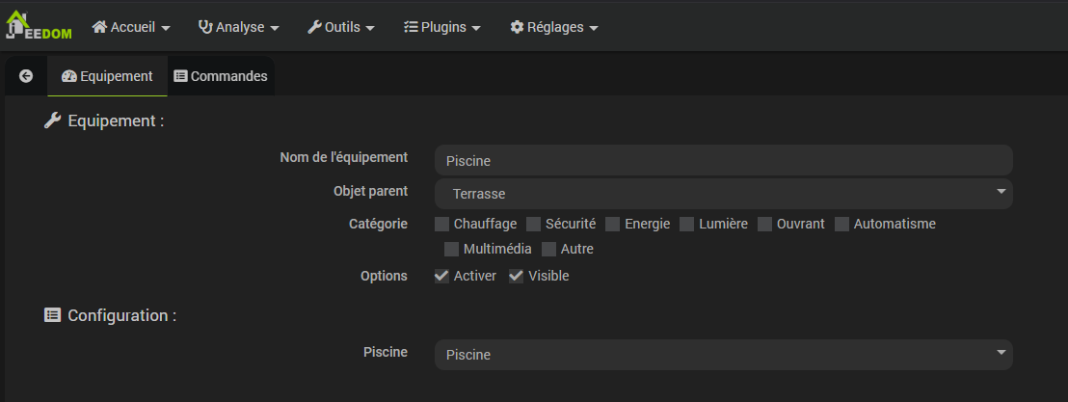Image resolution: width=1068 pixels, height=402 pixels.
Task: Switch to the Commandes tab
Action: (x=221, y=76)
